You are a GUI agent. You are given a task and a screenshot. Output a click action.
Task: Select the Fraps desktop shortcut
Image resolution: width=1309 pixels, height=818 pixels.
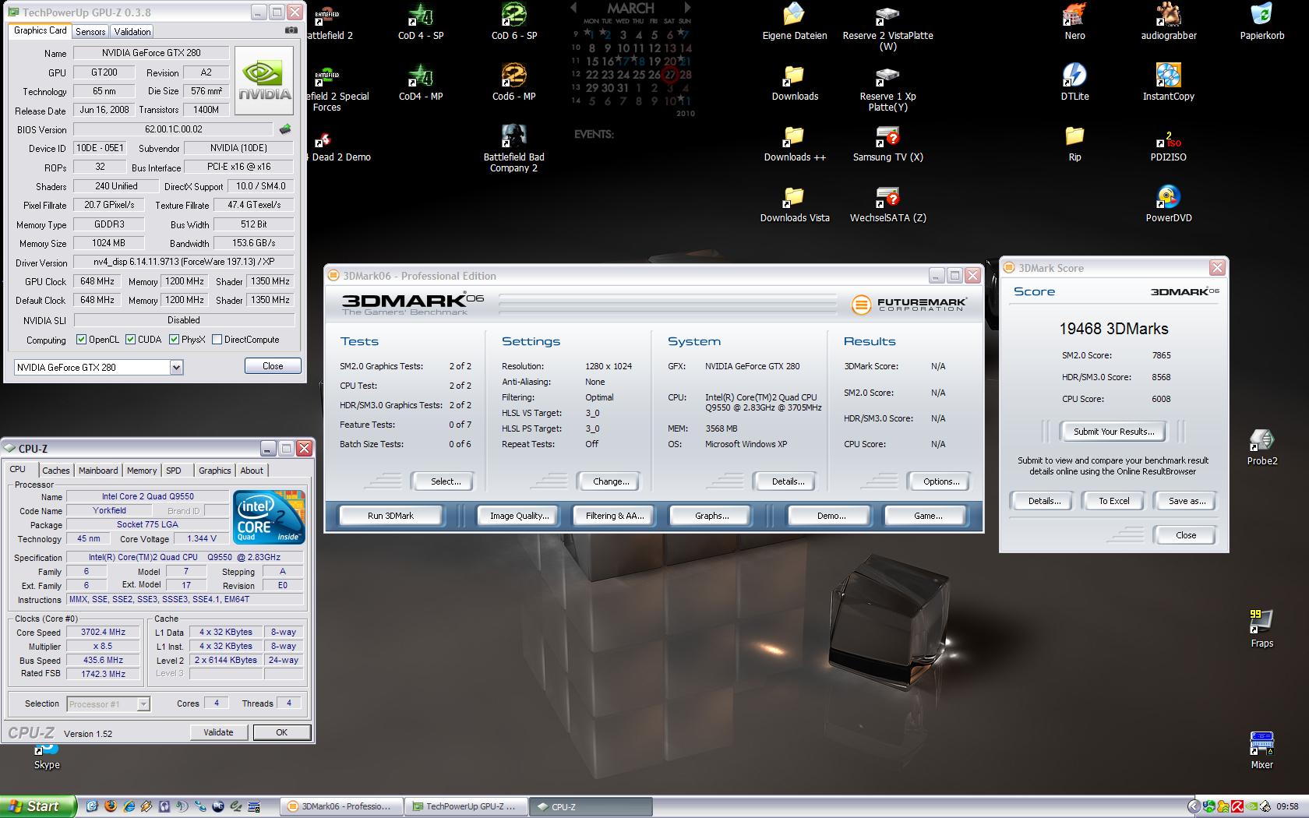point(1262,629)
